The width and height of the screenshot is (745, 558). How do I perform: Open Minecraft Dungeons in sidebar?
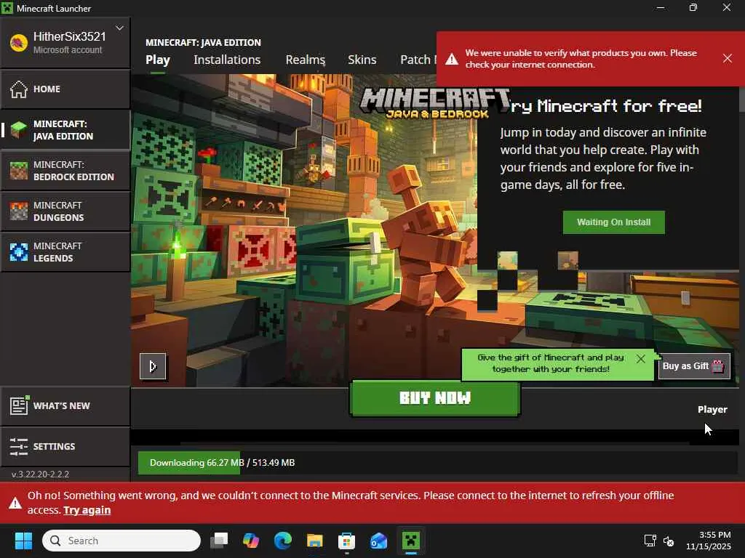point(65,211)
